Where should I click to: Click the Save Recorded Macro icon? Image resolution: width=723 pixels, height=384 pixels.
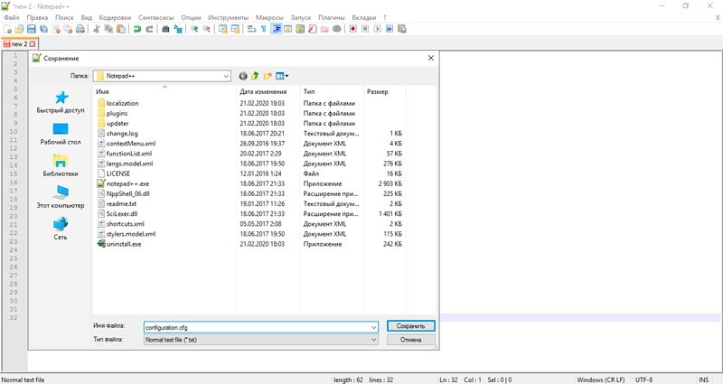point(401,29)
